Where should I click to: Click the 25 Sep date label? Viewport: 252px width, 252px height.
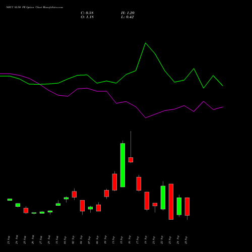click(x=186, y=240)
